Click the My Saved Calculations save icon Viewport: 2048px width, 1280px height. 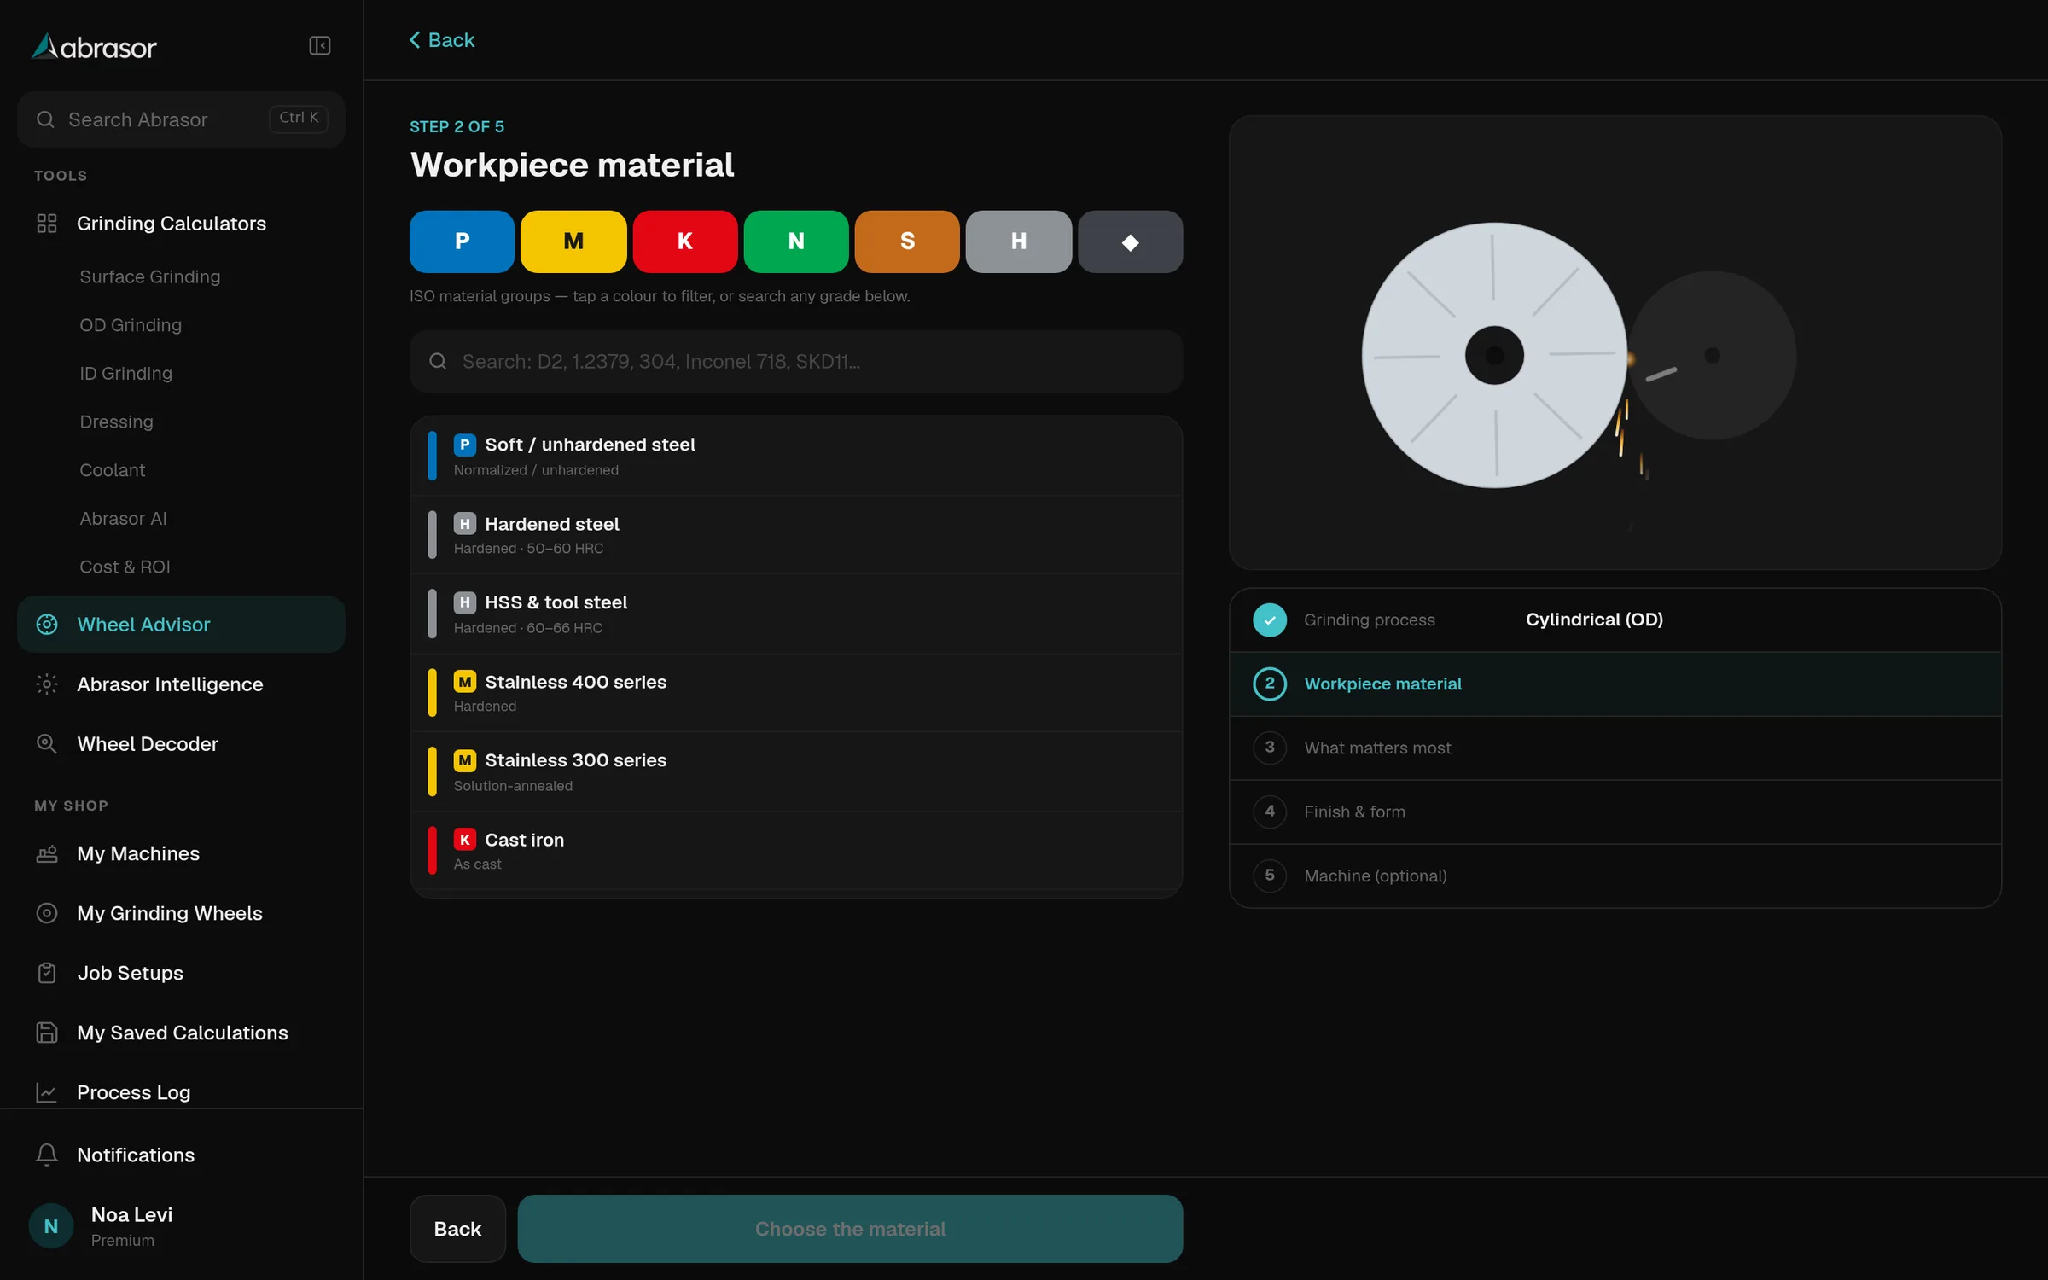pos(47,1033)
